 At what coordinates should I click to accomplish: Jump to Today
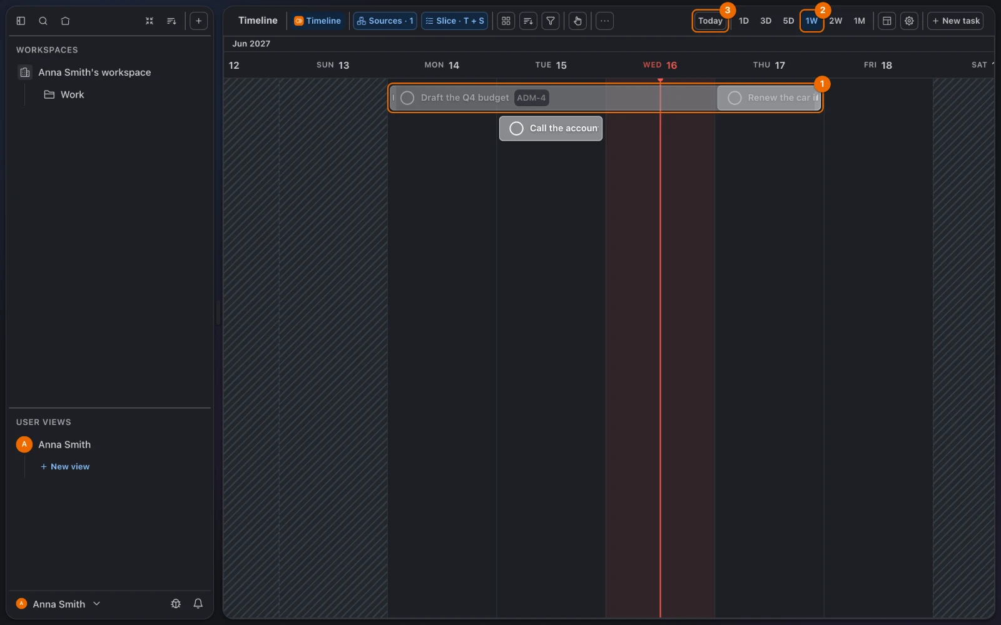[710, 21]
